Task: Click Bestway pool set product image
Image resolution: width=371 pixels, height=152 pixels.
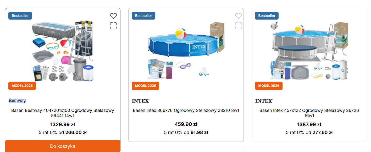Action: (x=63, y=51)
